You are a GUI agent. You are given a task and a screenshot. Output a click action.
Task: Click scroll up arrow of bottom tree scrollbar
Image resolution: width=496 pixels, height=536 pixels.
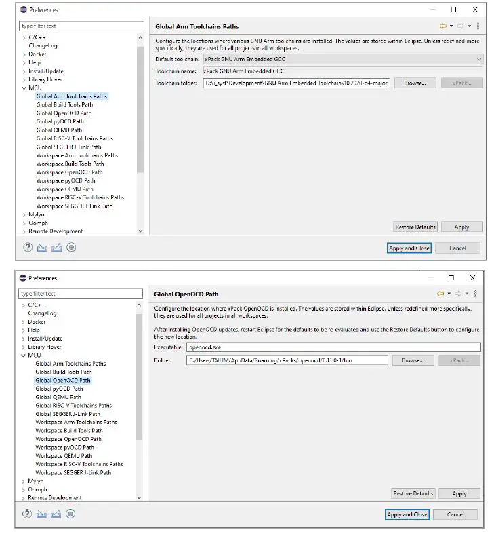[x=139, y=305]
